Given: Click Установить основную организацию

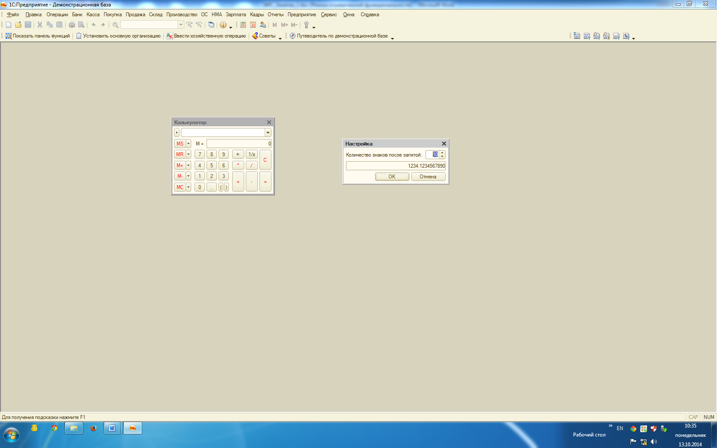Looking at the screenshot, I should (x=118, y=36).
